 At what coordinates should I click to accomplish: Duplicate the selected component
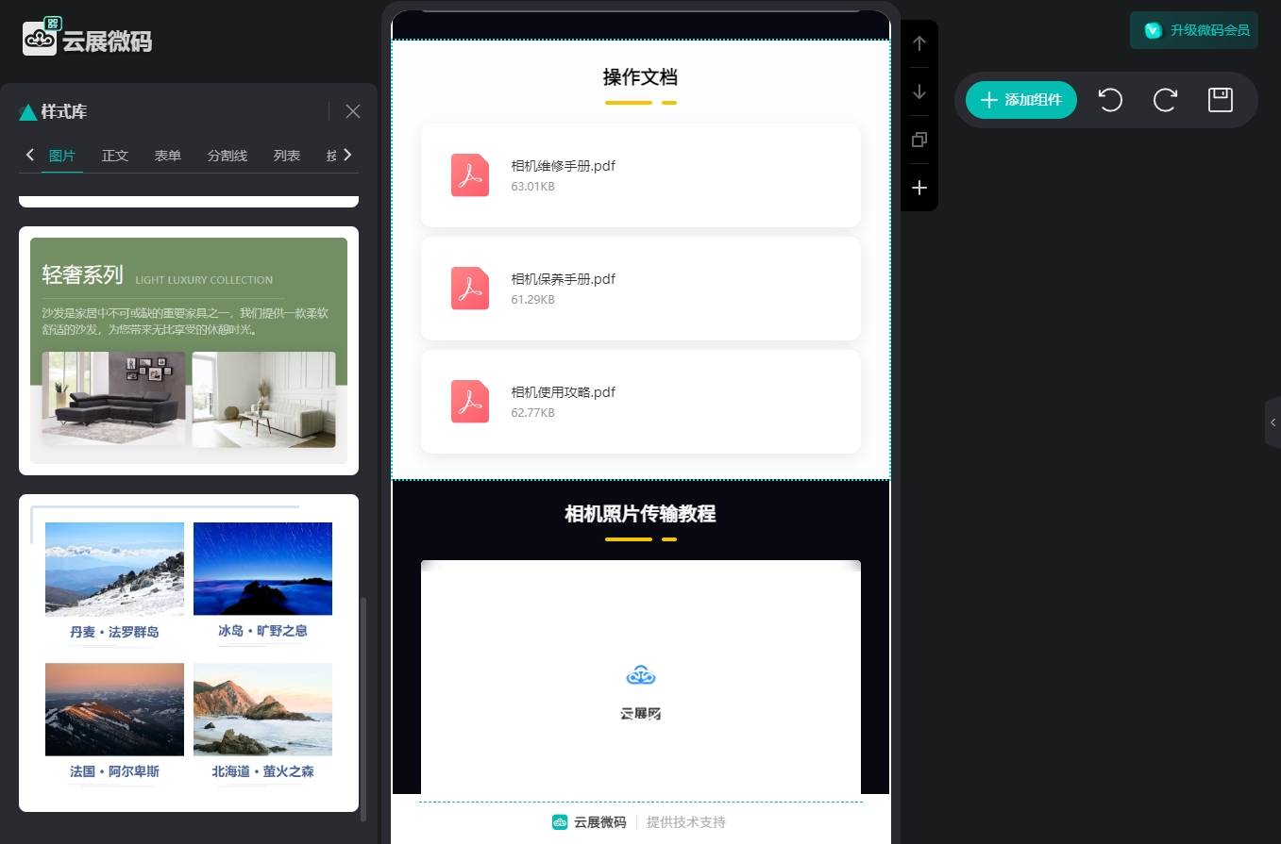tap(919, 140)
